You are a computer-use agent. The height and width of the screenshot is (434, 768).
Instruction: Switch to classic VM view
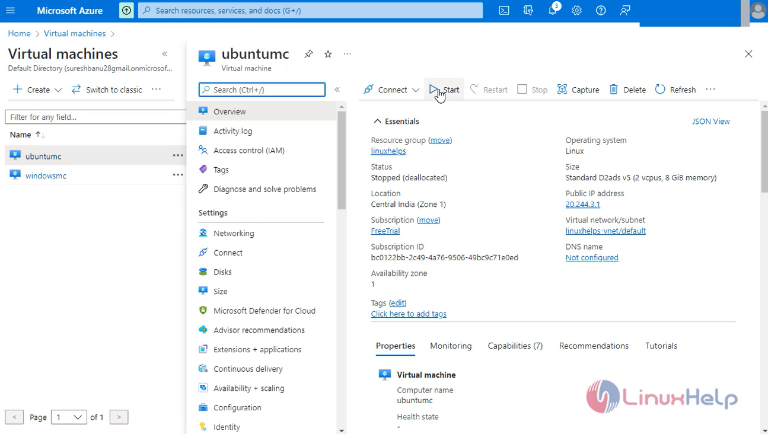tap(107, 90)
